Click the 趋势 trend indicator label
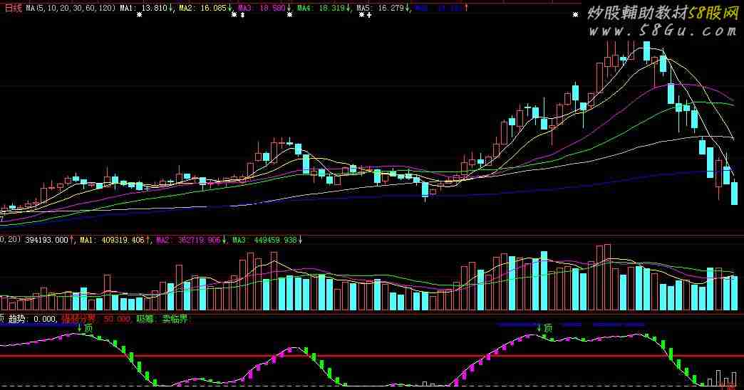The height and width of the screenshot is (390, 744). 16,319
